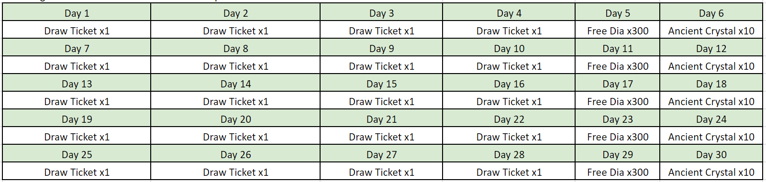Image resolution: width=766 pixels, height=182 pixels.
Task: Select the Day 5 Free Dia x300 cell
Action: 617,30
